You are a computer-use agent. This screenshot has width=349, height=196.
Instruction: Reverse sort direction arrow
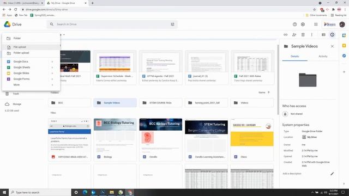pyautogui.click(x=269, y=93)
